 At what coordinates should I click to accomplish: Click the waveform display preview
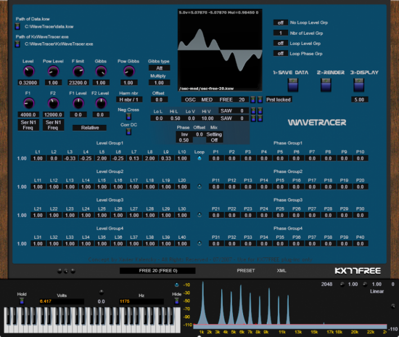tap(220, 51)
